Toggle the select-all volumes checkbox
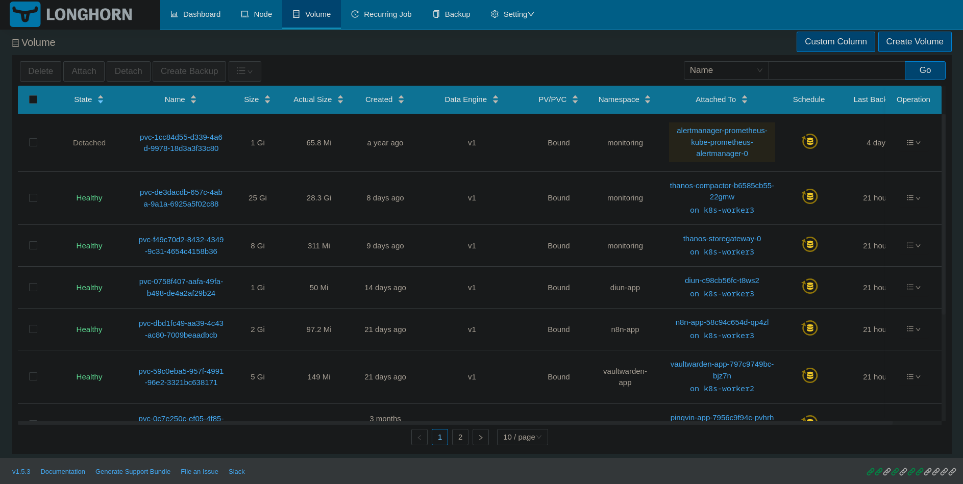Viewport: 963px width, 484px height. point(33,99)
